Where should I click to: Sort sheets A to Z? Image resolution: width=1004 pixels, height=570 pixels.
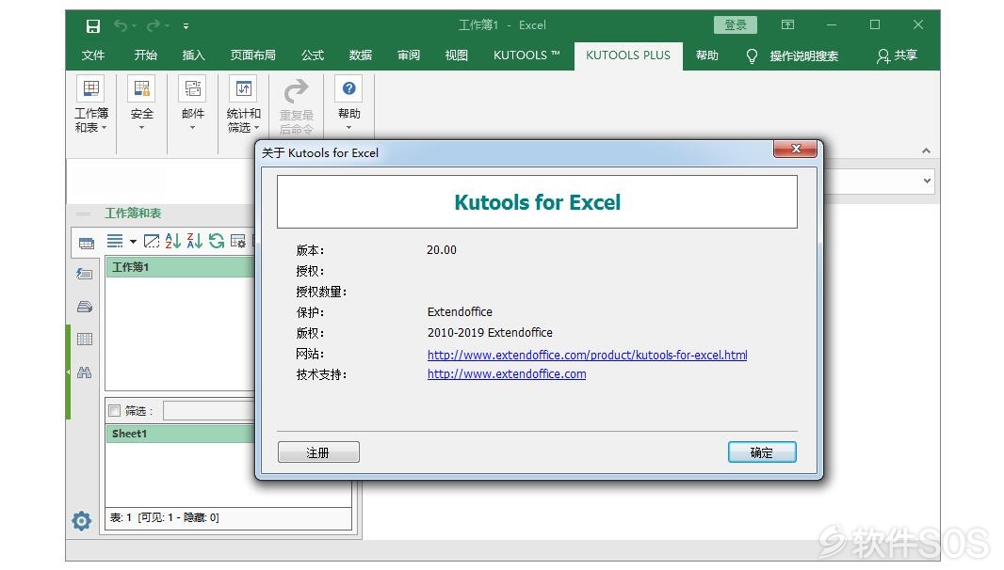coord(173,241)
